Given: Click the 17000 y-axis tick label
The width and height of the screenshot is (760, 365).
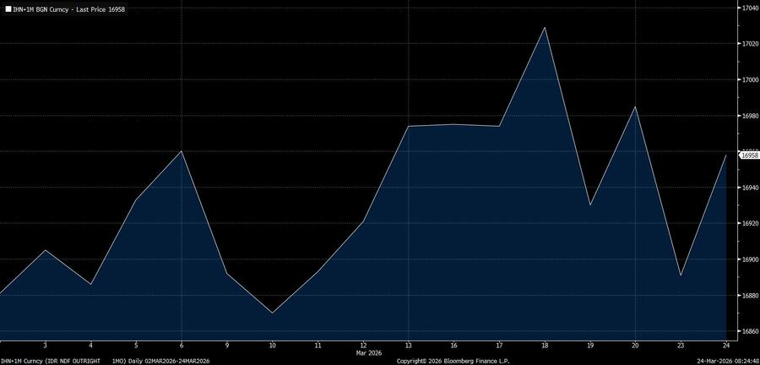Looking at the screenshot, I should click(748, 79).
